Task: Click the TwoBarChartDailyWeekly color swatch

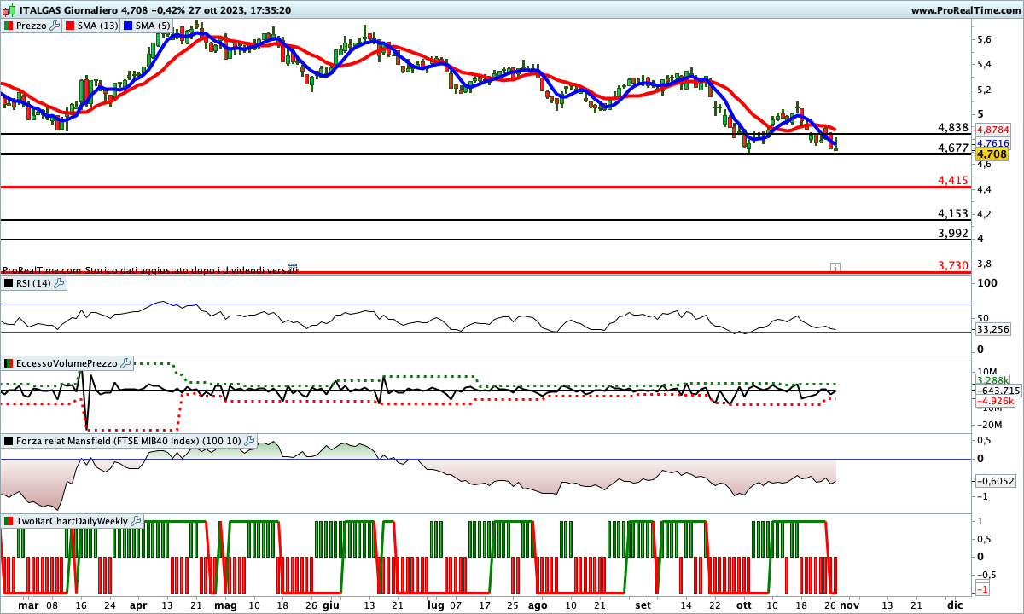Action: [9, 520]
